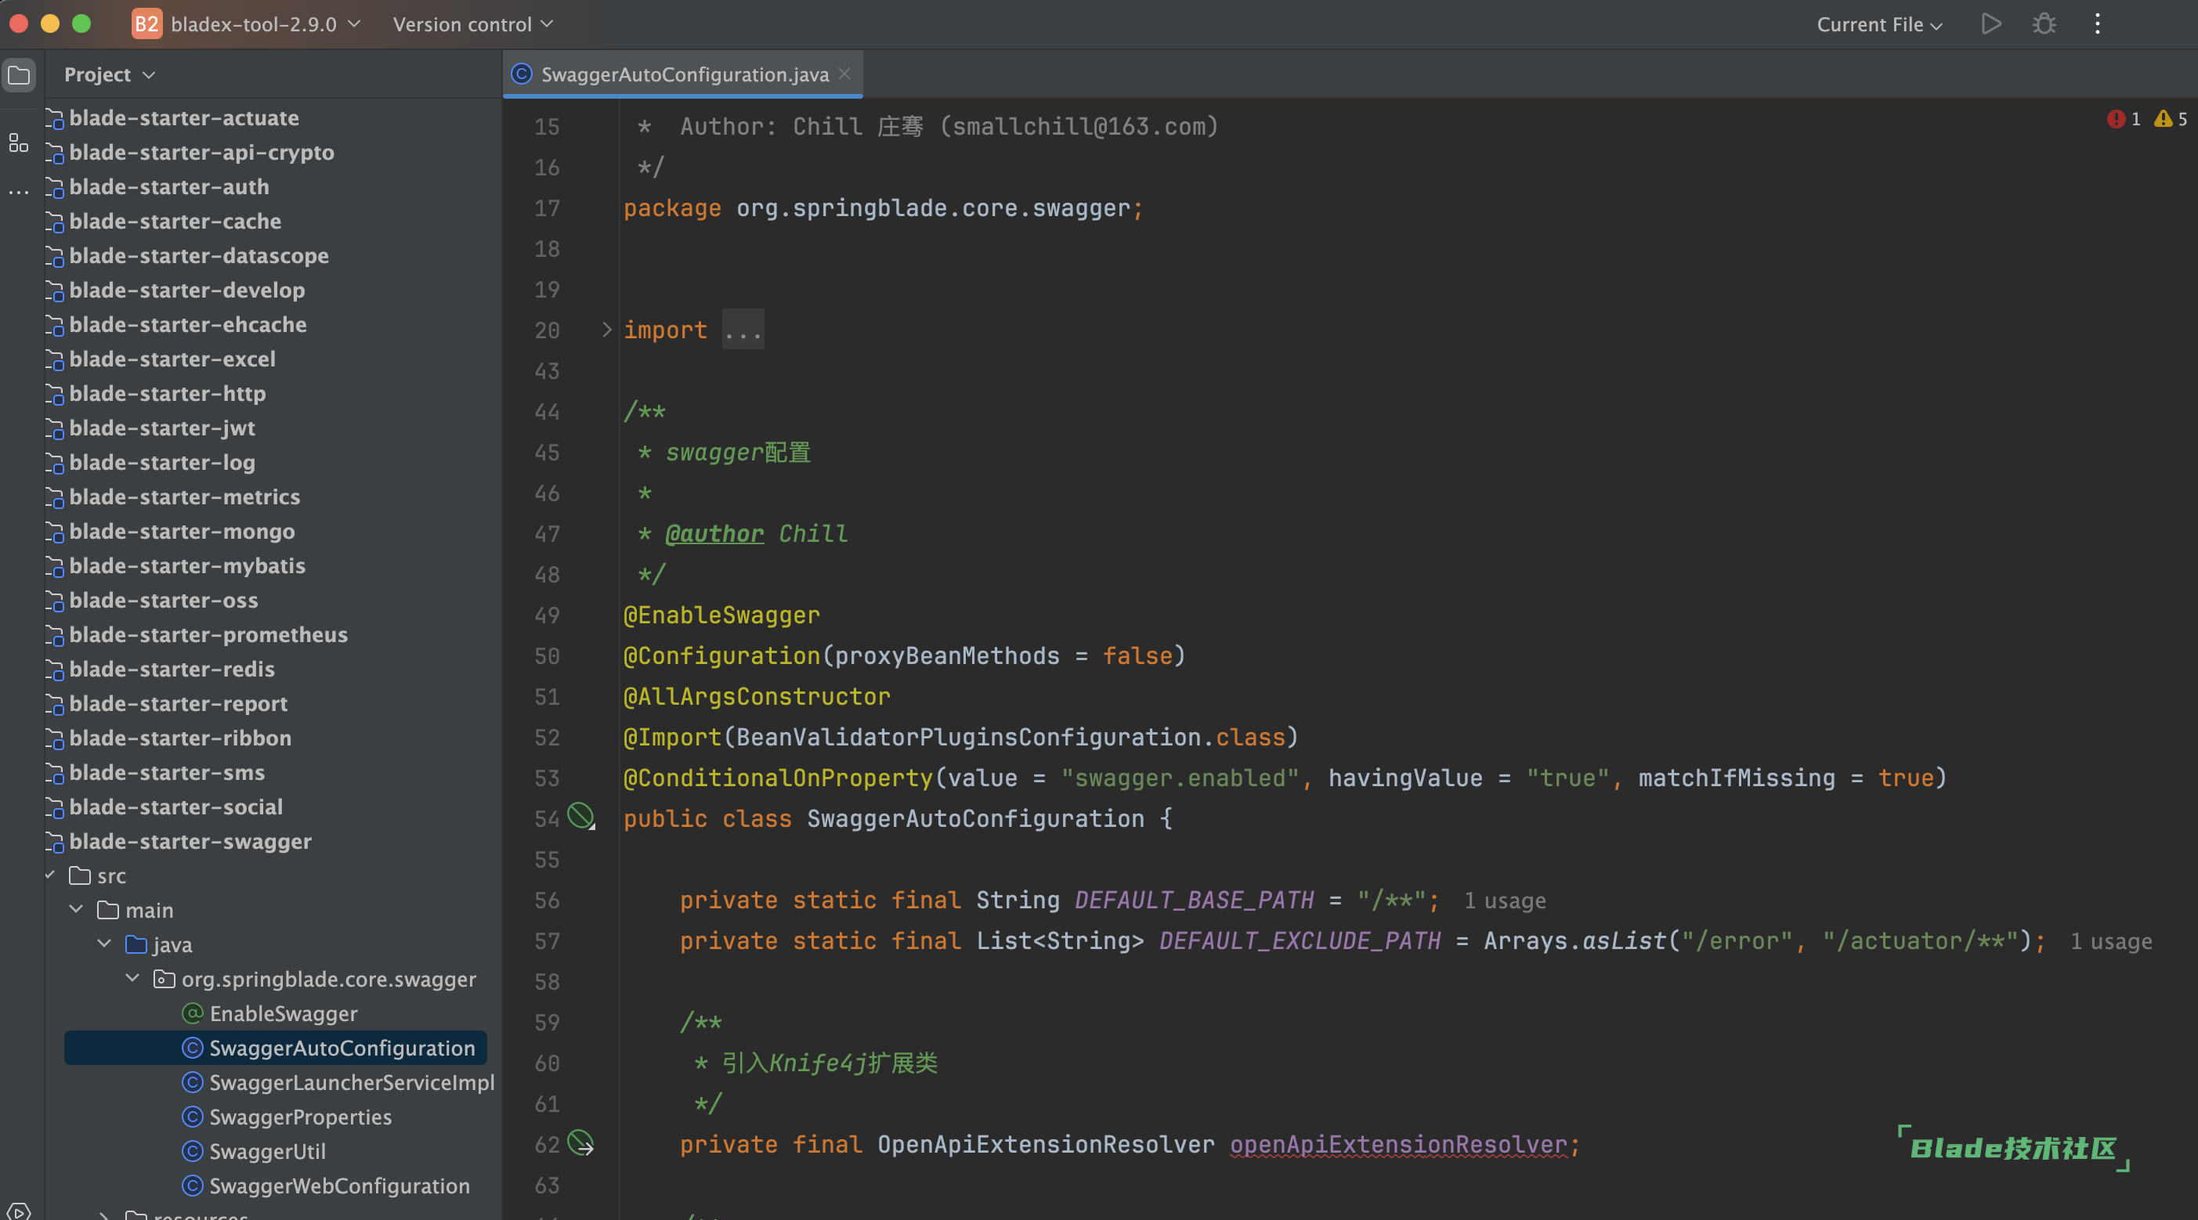The width and height of the screenshot is (2198, 1220).
Task: Select the blade-starter-jwt module
Action: tap(162, 428)
